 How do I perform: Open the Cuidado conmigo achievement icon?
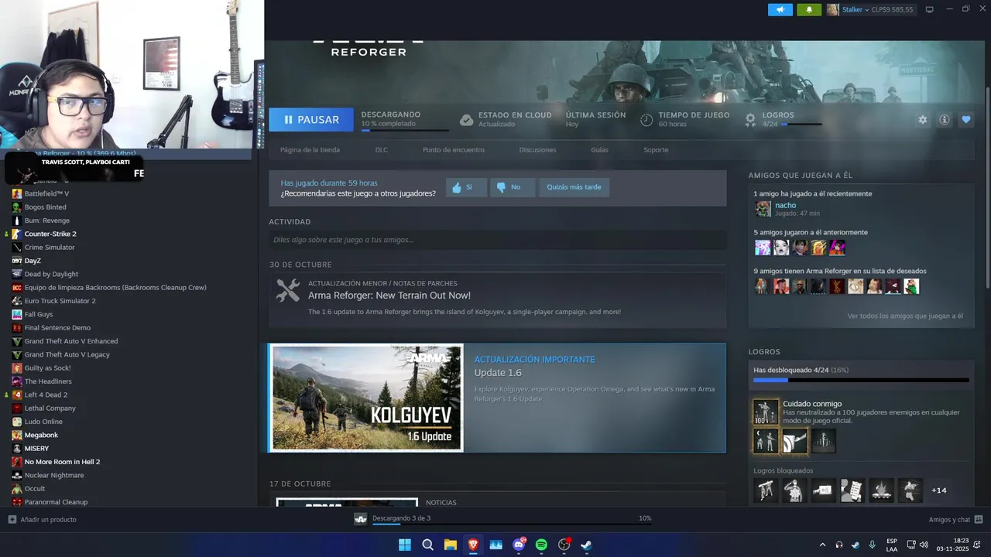pos(766,412)
